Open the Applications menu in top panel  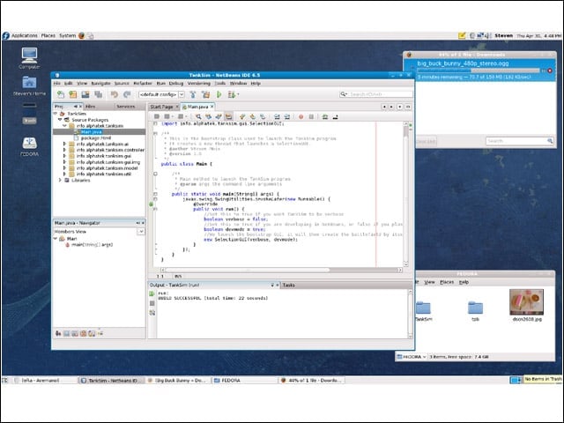pyautogui.click(x=24, y=35)
